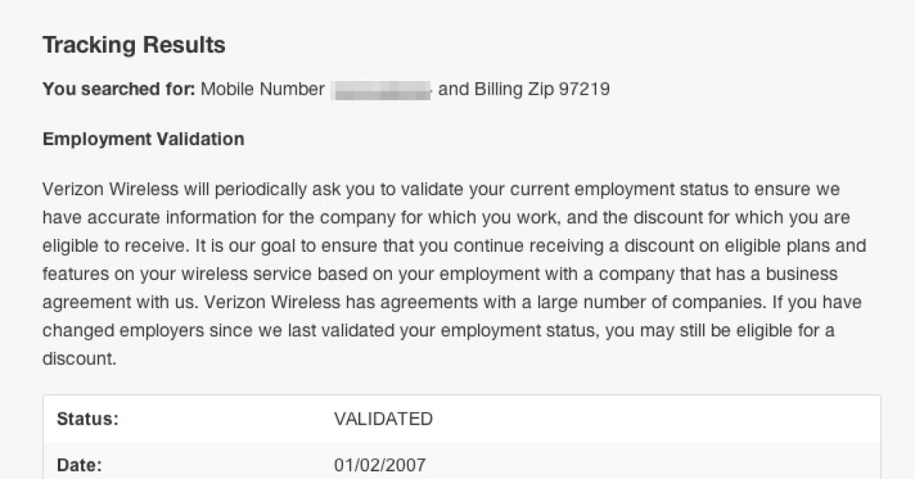Click the phrase "eligible to receive"
The image size is (915, 479).
[x=113, y=246]
